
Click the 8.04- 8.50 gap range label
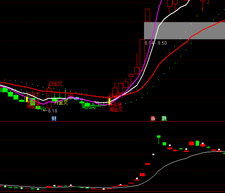(x=156, y=43)
